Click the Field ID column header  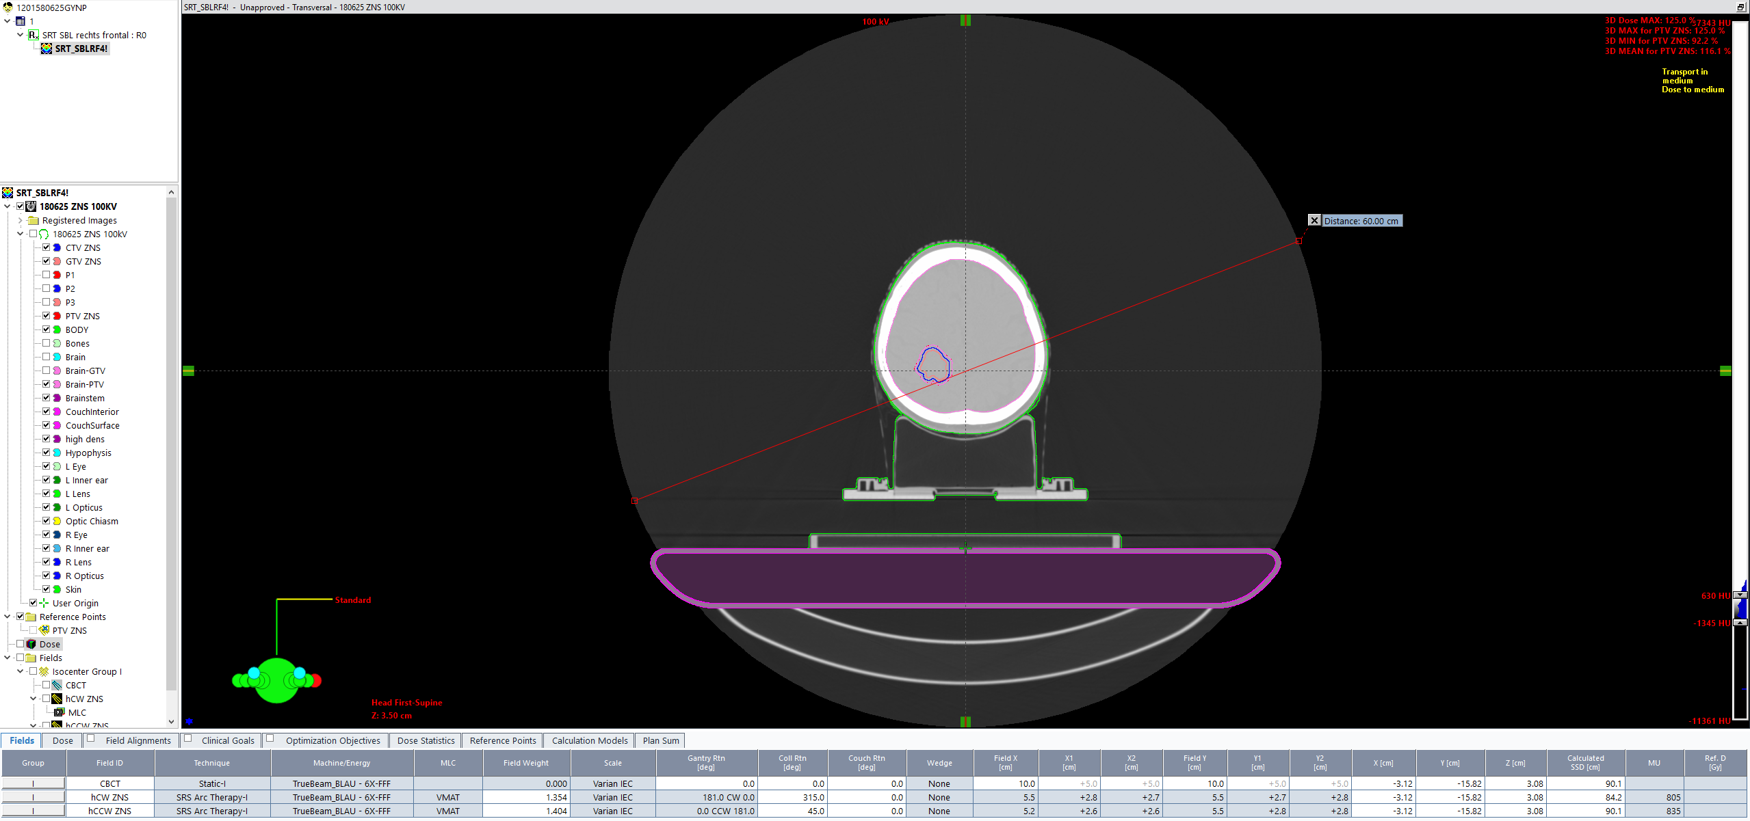coord(109,763)
